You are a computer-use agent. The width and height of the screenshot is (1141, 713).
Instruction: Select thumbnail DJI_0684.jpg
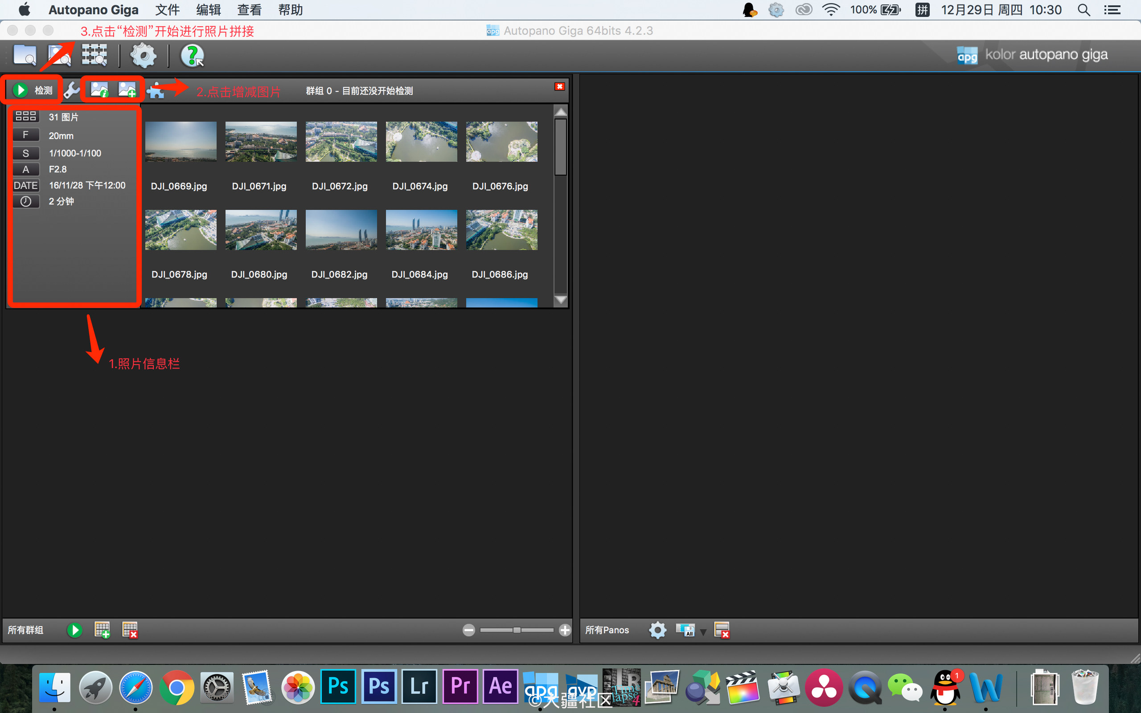422,229
